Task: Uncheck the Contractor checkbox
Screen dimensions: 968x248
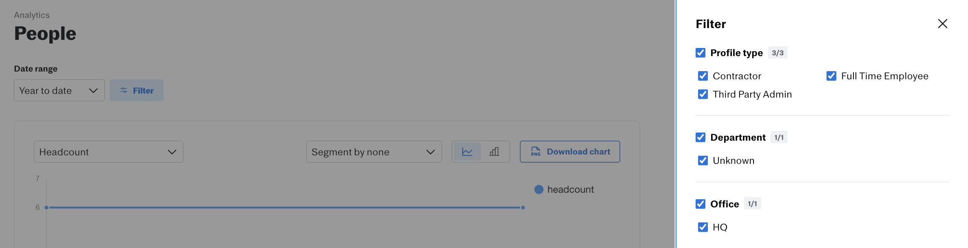Action: [703, 76]
